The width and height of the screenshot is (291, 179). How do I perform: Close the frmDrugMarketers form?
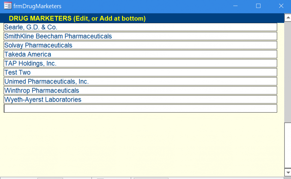[281, 6]
